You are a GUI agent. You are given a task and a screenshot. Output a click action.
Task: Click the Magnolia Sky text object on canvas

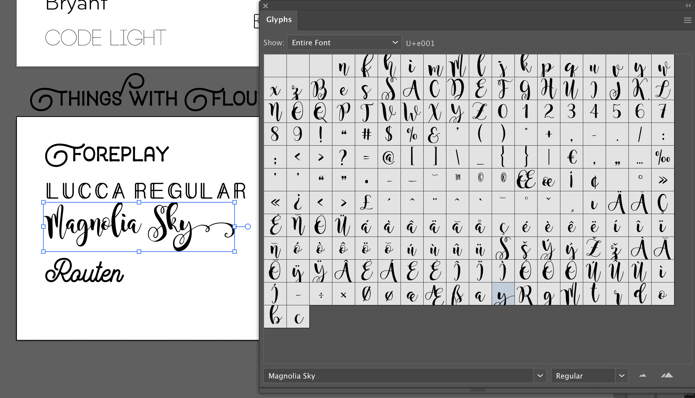click(139, 227)
